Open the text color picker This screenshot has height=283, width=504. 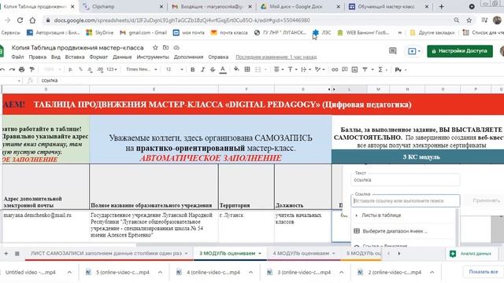click(x=223, y=69)
